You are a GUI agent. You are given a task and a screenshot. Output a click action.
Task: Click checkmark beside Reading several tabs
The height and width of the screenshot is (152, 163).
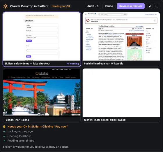(x=4, y=141)
